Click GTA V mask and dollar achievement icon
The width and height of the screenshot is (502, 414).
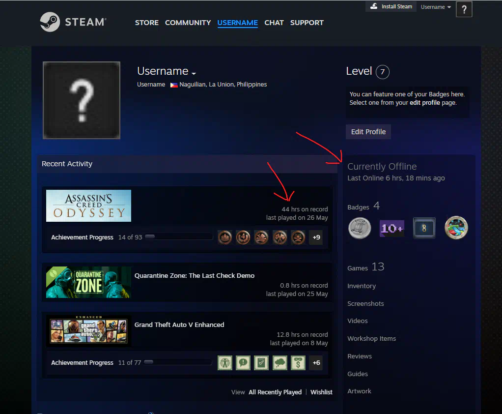click(298, 363)
